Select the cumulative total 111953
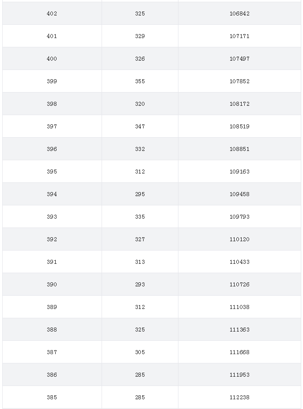 pyautogui.click(x=239, y=374)
